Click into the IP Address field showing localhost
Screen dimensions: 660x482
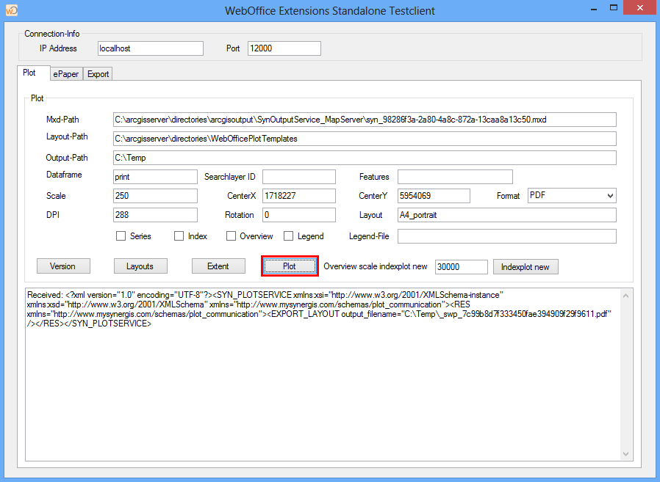[x=150, y=48]
